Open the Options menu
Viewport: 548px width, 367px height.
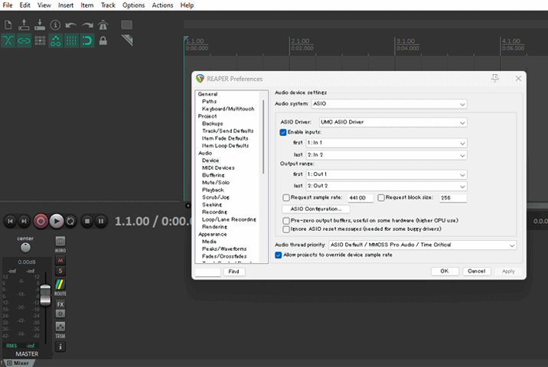[x=133, y=5]
